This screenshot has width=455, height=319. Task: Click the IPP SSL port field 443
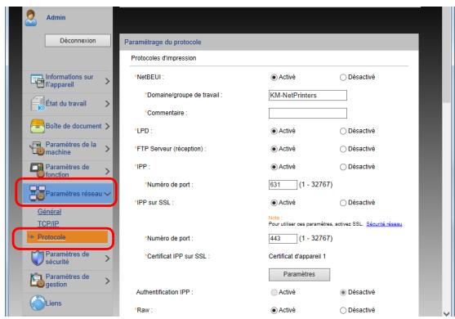tap(283, 239)
